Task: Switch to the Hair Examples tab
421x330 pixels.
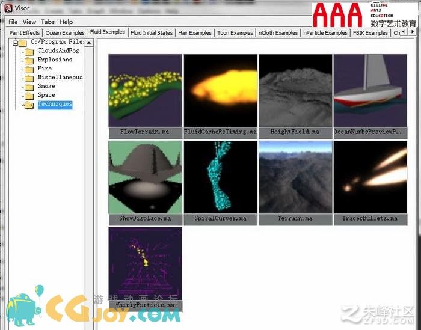Action: click(195, 32)
